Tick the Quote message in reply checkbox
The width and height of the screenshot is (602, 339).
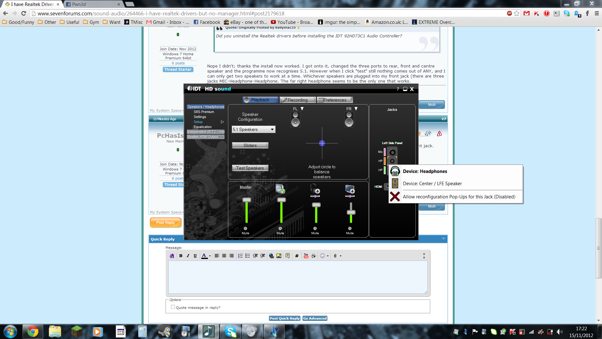tap(173, 307)
